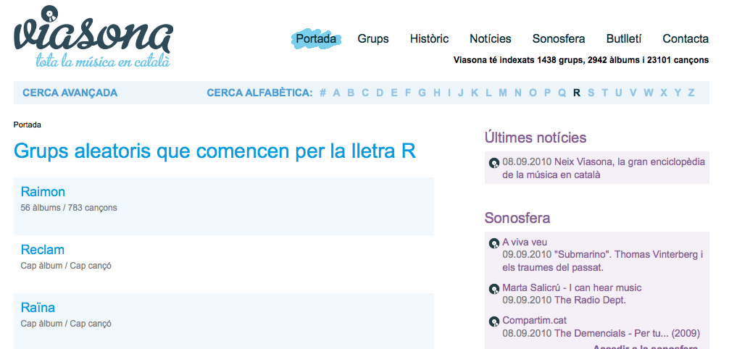729x349 pixels.
Task: Filter groups by letter U
Action: tap(619, 93)
